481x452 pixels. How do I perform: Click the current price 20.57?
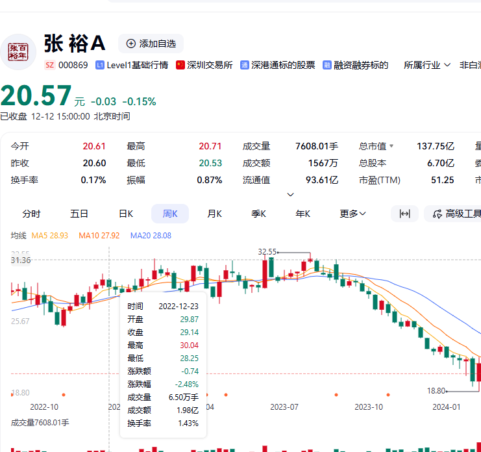click(36, 95)
